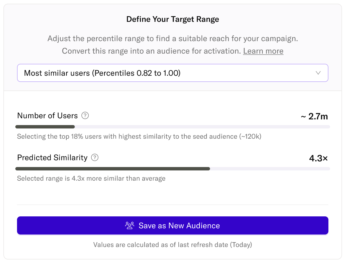Select the 4.3× similarity value
This screenshot has height=266, width=346.
click(318, 158)
